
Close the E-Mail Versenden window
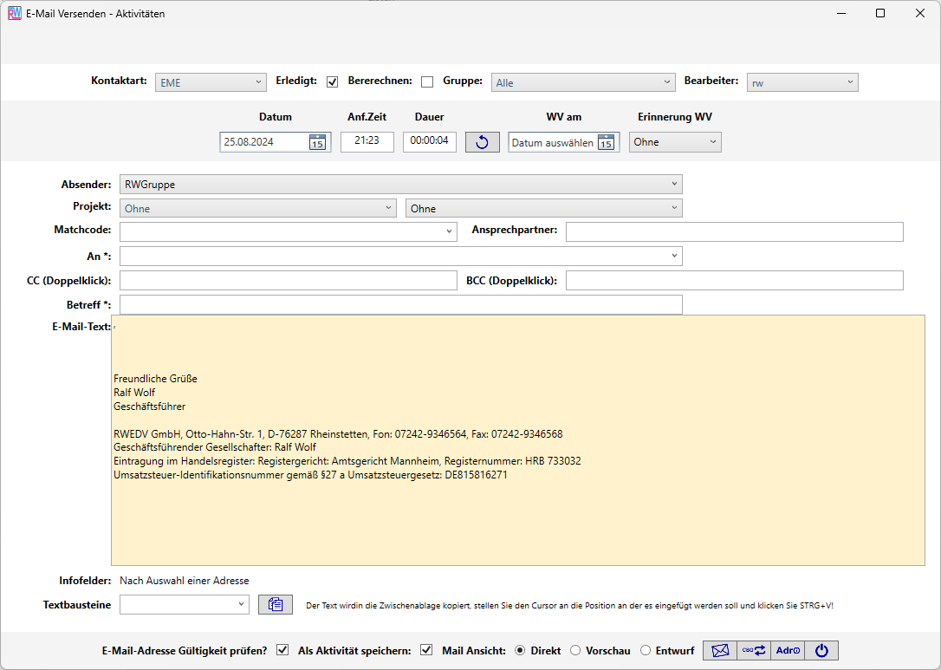coord(920,13)
